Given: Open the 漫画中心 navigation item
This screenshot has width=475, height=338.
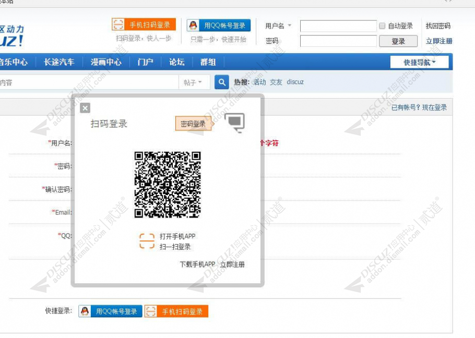Looking at the screenshot, I should pyautogui.click(x=106, y=62).
